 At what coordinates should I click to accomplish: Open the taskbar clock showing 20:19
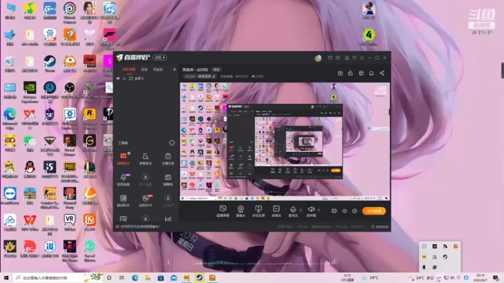[x=480, y=278]
